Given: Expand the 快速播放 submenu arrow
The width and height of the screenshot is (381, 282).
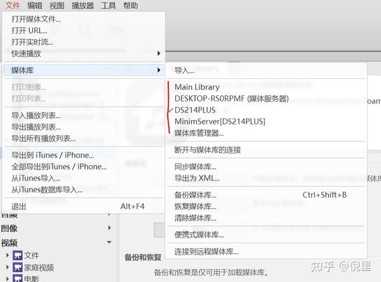Looking at the screenshot, I should click(159, 53).
